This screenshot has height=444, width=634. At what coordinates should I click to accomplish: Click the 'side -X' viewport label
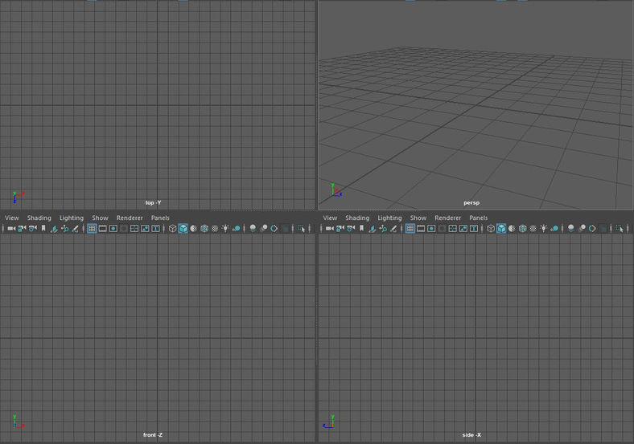click(x=471, y=434)
